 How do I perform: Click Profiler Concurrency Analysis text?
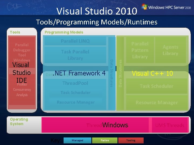22,90
